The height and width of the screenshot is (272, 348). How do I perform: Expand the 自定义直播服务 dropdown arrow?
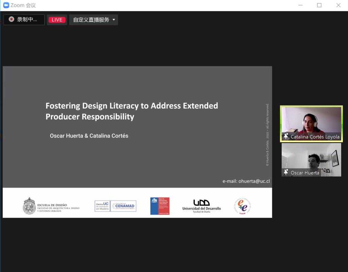coord(114,20)
